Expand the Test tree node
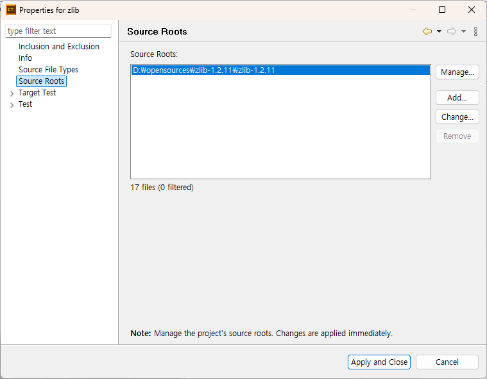The height and width of the screenshot is (379, 487). (x=12, y=105)
